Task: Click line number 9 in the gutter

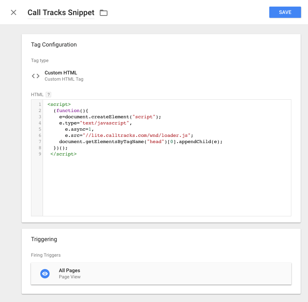Action: pyautogui.click(x=40, y=154)
